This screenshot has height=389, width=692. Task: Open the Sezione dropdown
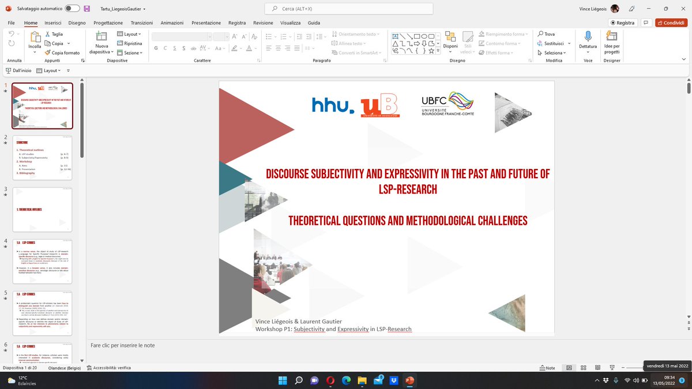click(129, 52)
